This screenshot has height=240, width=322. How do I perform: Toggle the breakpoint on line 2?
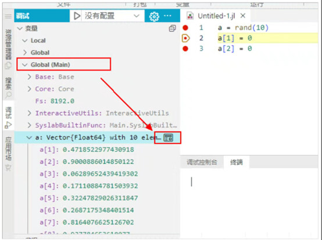(185, 38)
